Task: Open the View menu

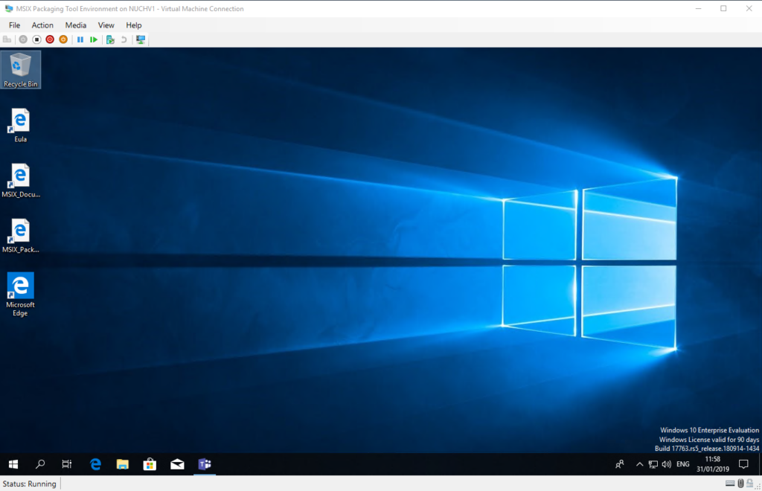Action: point(106,25)
